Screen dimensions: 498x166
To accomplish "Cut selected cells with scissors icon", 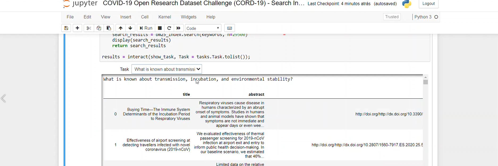I will coord(89,28).
